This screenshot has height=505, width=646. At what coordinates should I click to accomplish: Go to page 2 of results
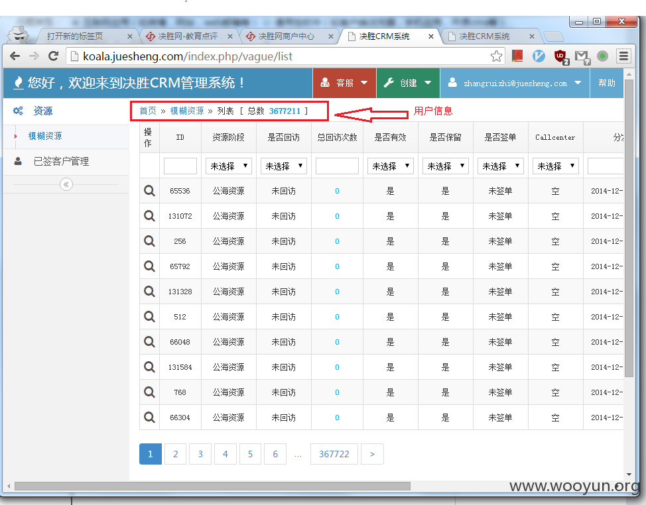pos(176,454)
